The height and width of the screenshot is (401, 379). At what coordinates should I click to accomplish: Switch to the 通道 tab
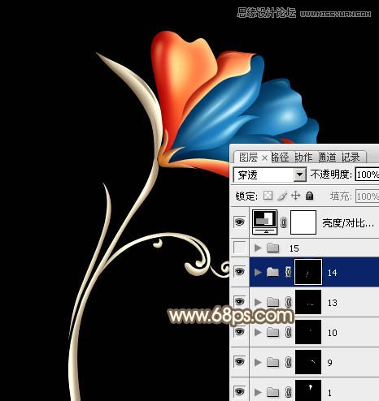(x=327, y=157)
